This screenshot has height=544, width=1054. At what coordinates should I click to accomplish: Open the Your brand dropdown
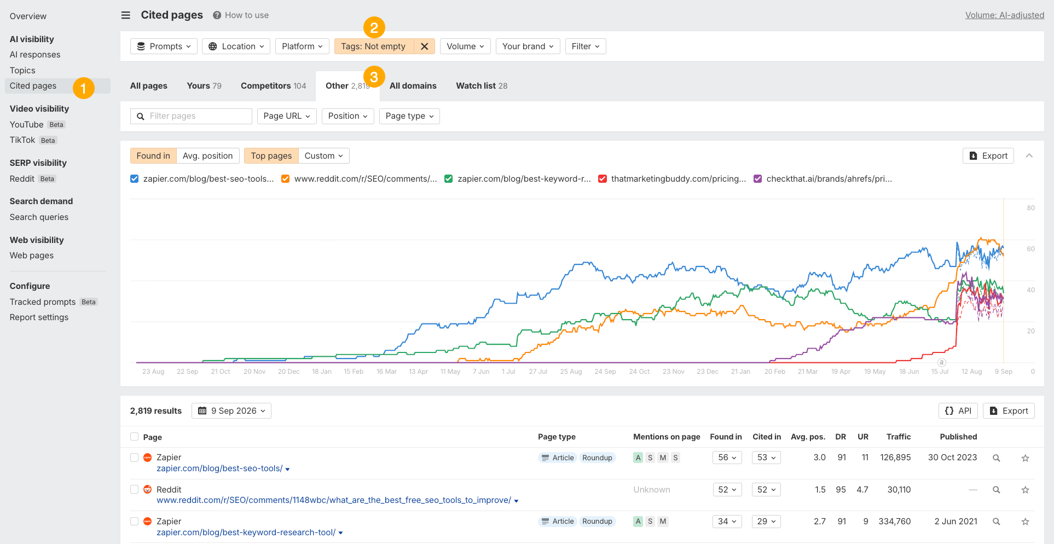[x=528, y=47]
